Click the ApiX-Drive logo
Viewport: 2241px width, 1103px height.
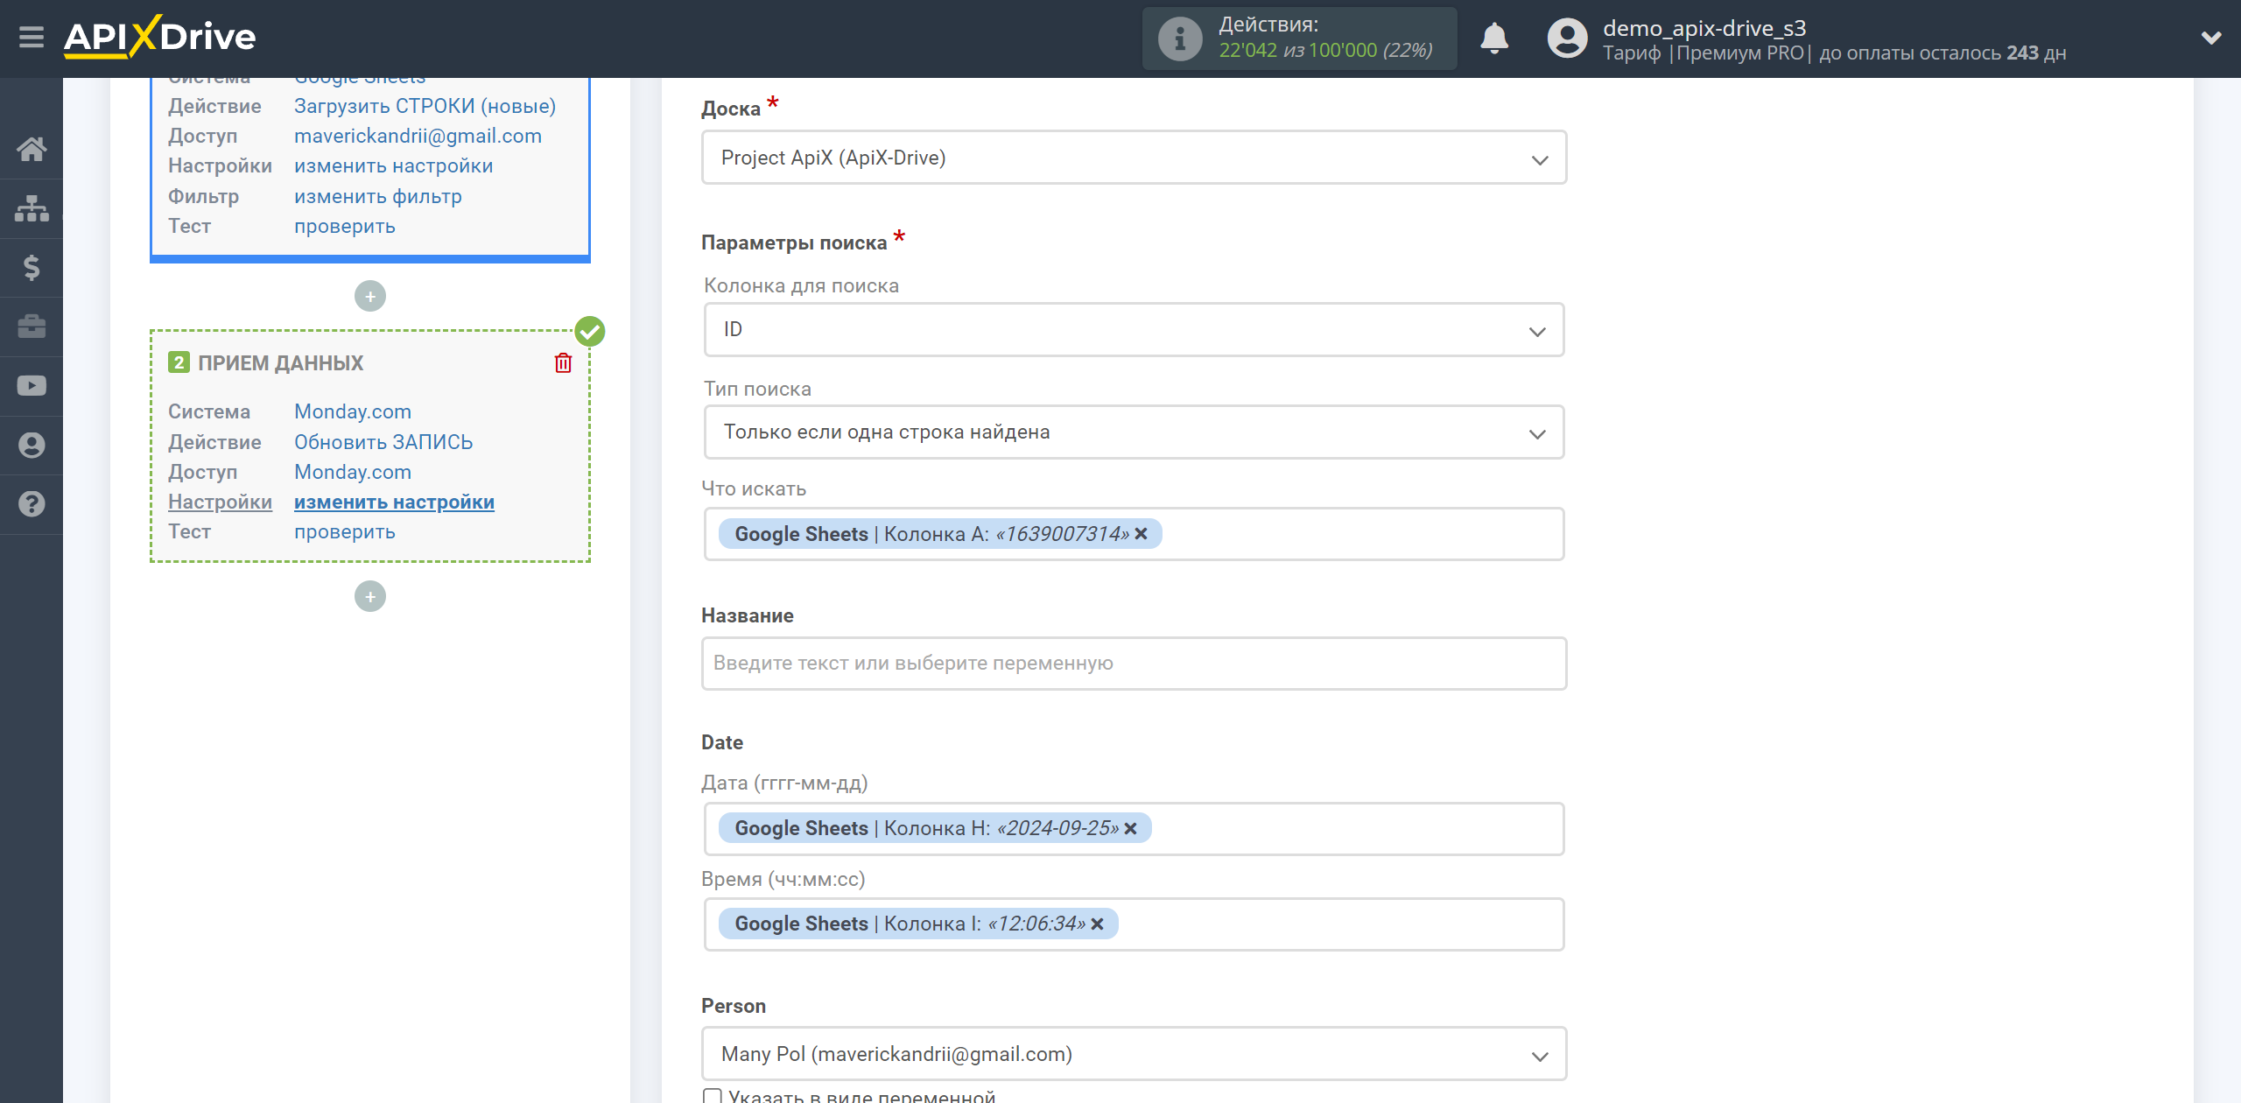click(159, 37)
